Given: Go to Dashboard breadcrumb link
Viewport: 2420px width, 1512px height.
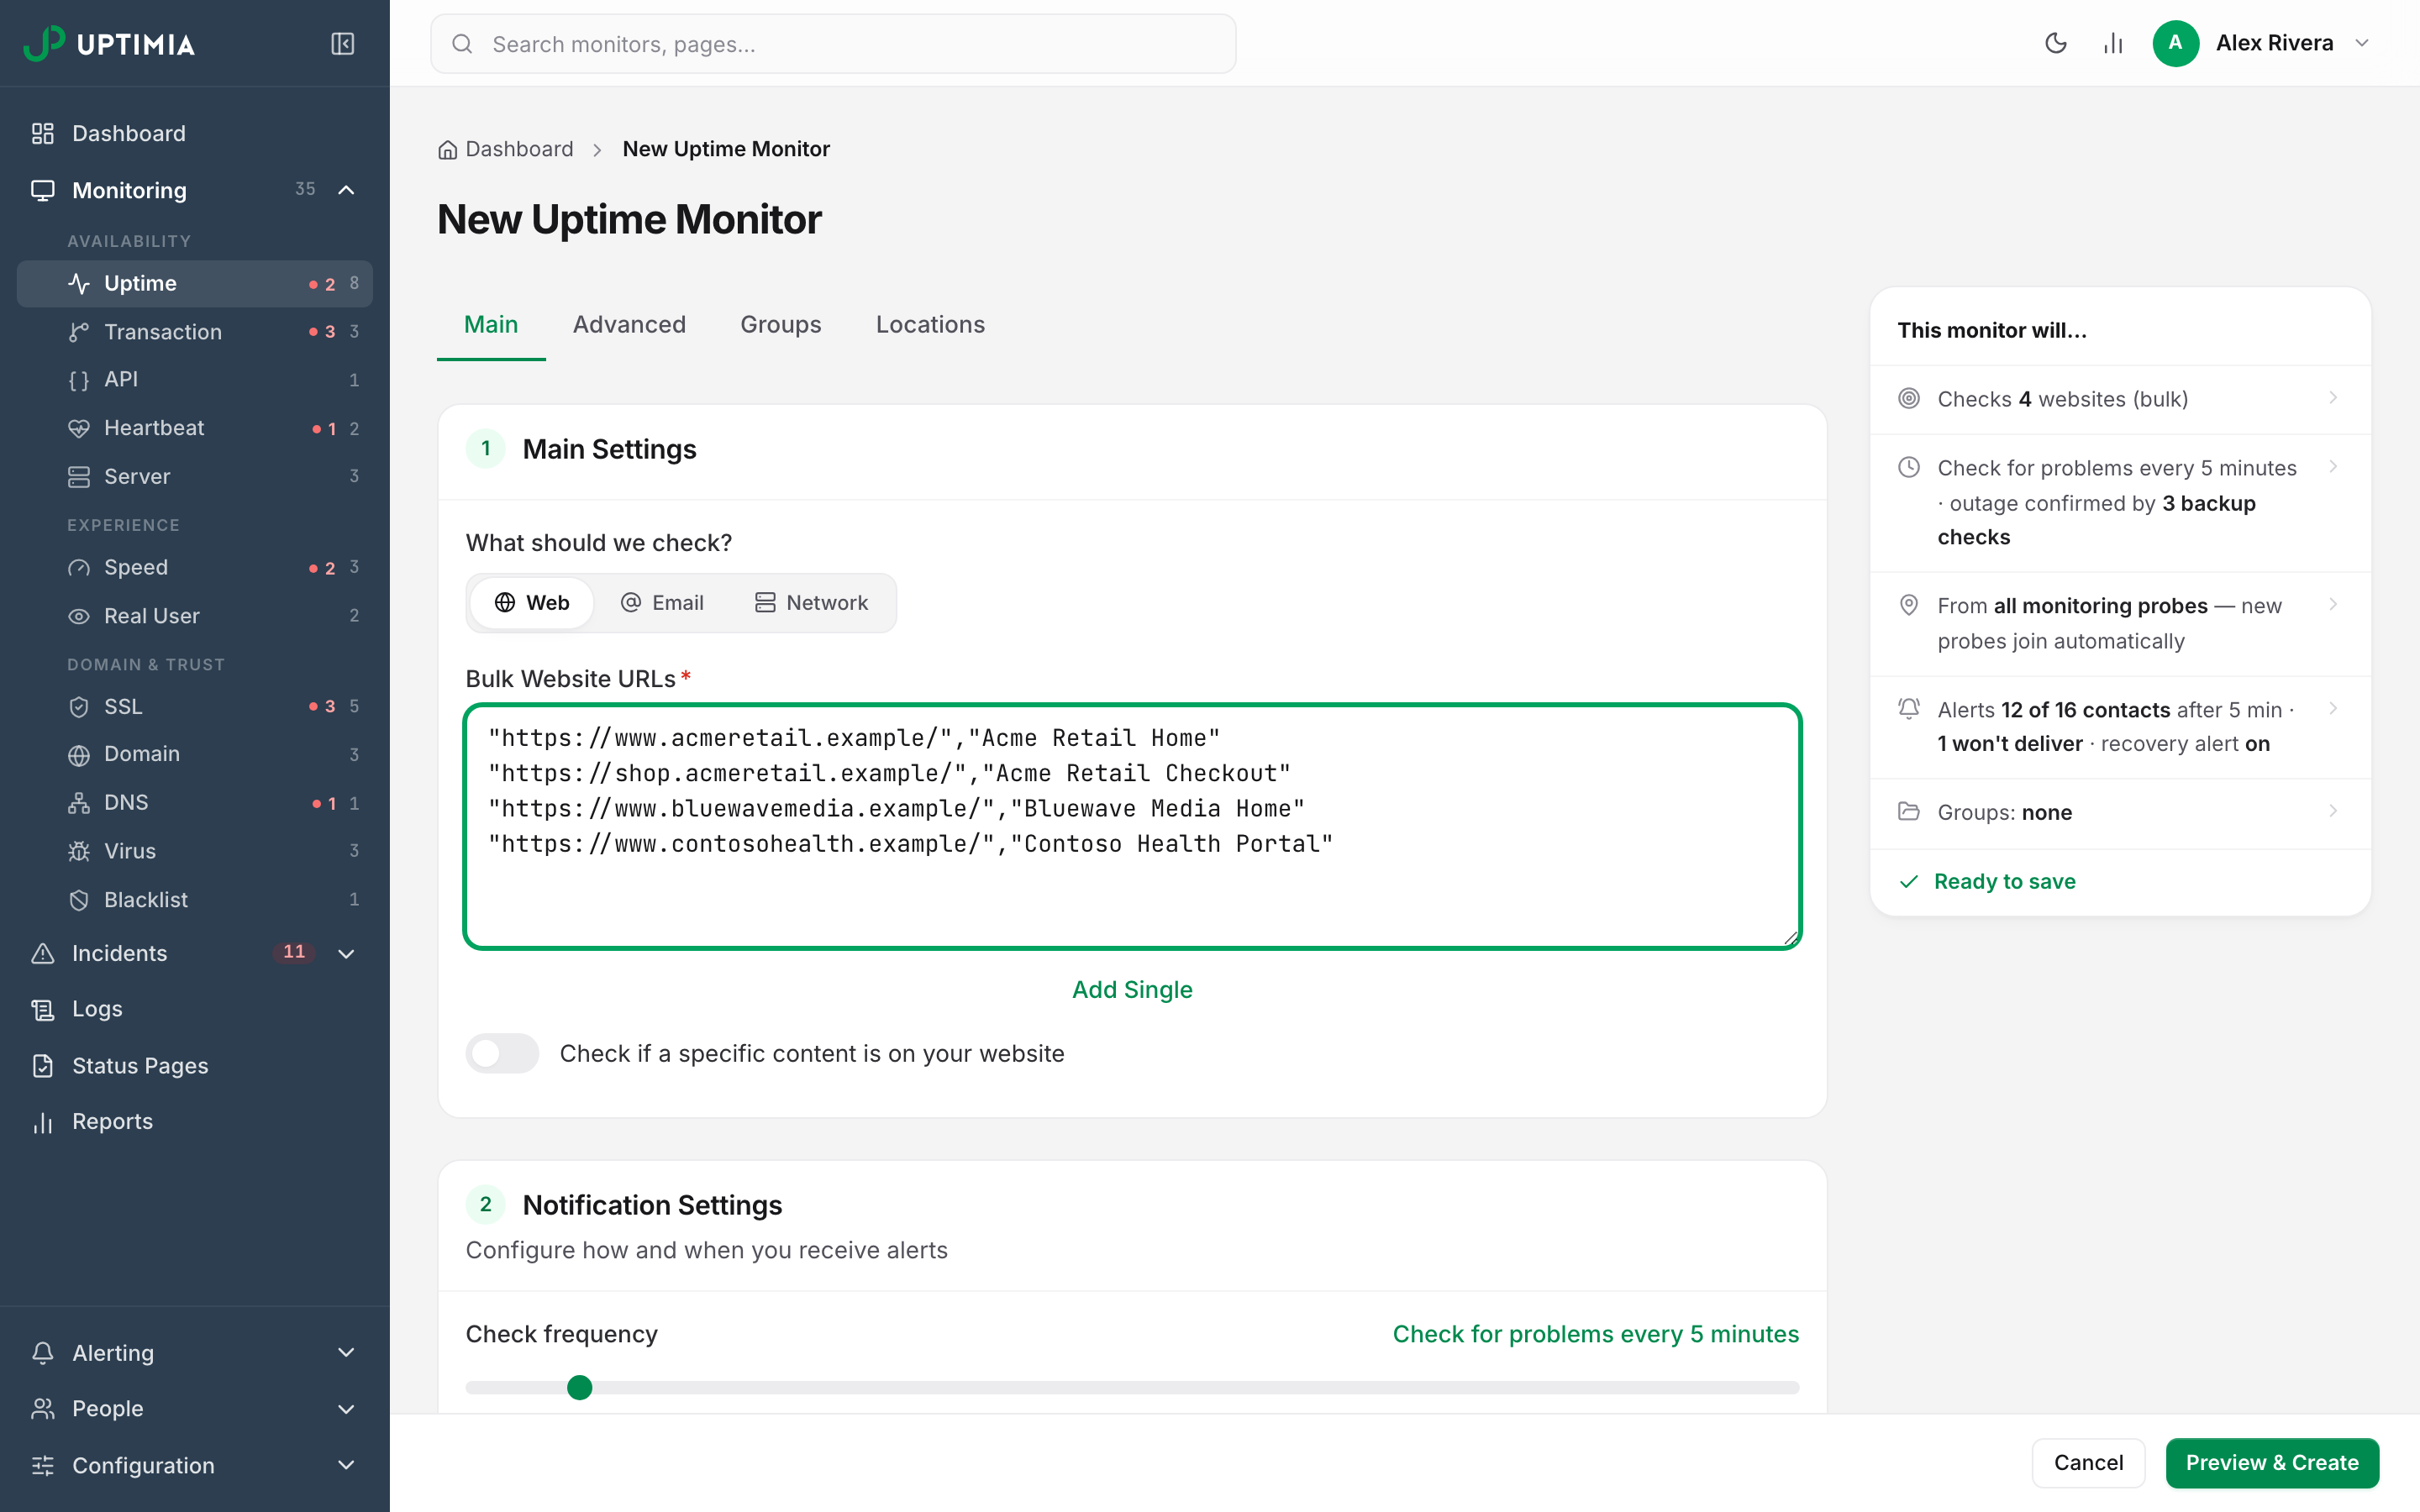Looking at the screenshot, I should pyautogui.click(x=507, y=149).
